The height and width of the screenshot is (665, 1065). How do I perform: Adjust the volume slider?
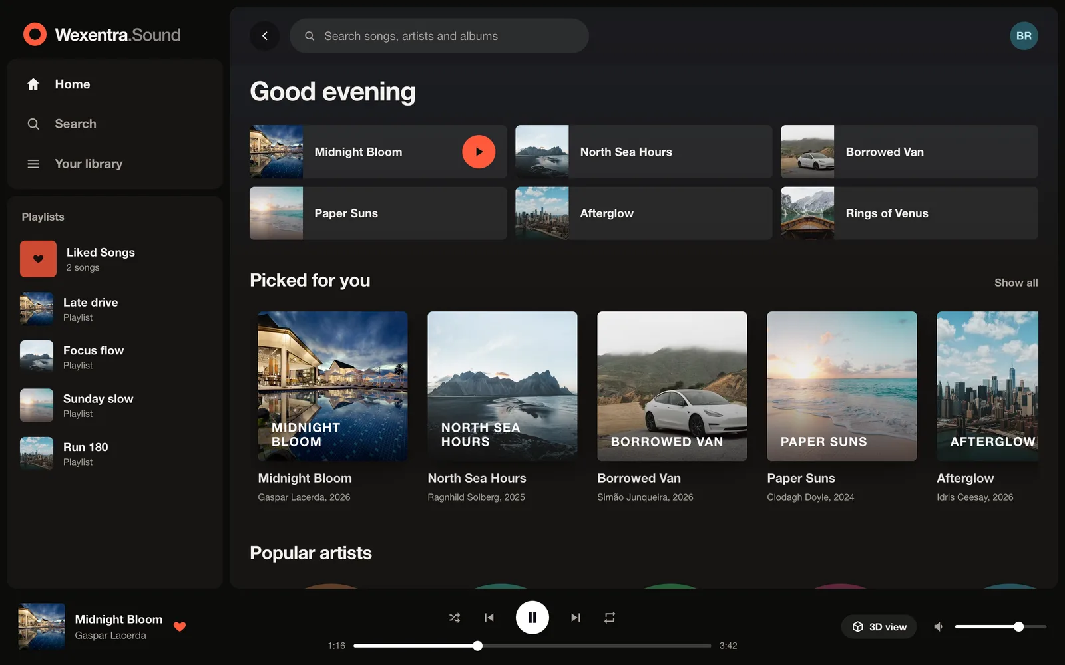1000,627
